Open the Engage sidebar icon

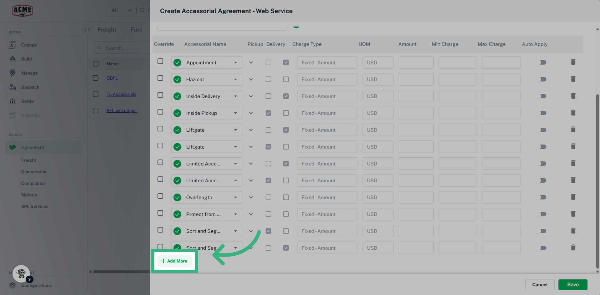coord(12,45)
